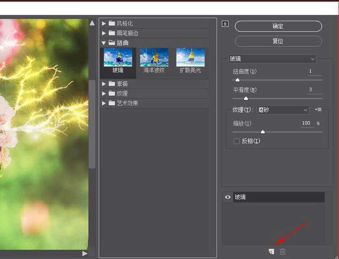This screenshot has width=339, height=259.
Task: Open the texture load menu icon
Action: click(x=318, y=109)
